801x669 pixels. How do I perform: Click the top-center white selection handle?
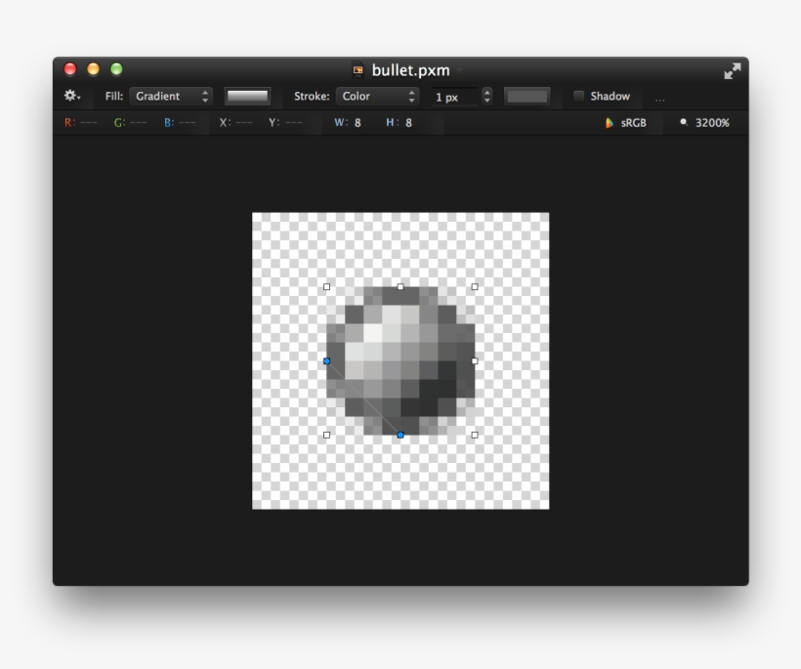pyautogui.click(x=400, y=286)
